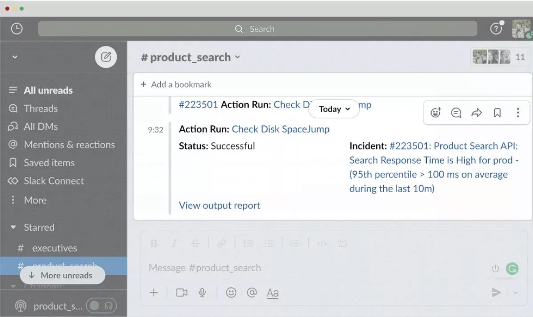
Task: Open Slack Connect from the sidebar
Action: click(54, 181)
